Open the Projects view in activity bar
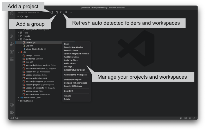Image resolution: width=206 pixels, height=131 pixels. (x=12, y=59)
